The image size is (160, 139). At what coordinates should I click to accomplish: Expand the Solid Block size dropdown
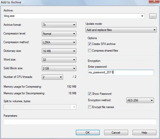pos(59,68)
